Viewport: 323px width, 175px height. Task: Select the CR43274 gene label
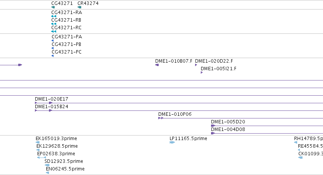pos(88,3)
